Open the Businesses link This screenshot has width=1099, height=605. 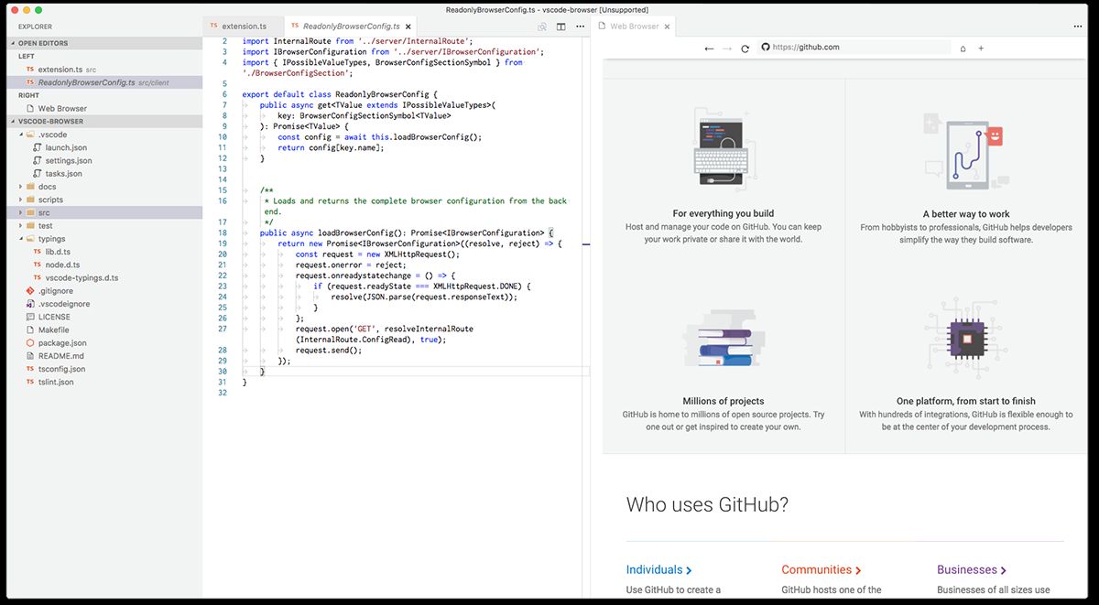click(x=971, y=569)
